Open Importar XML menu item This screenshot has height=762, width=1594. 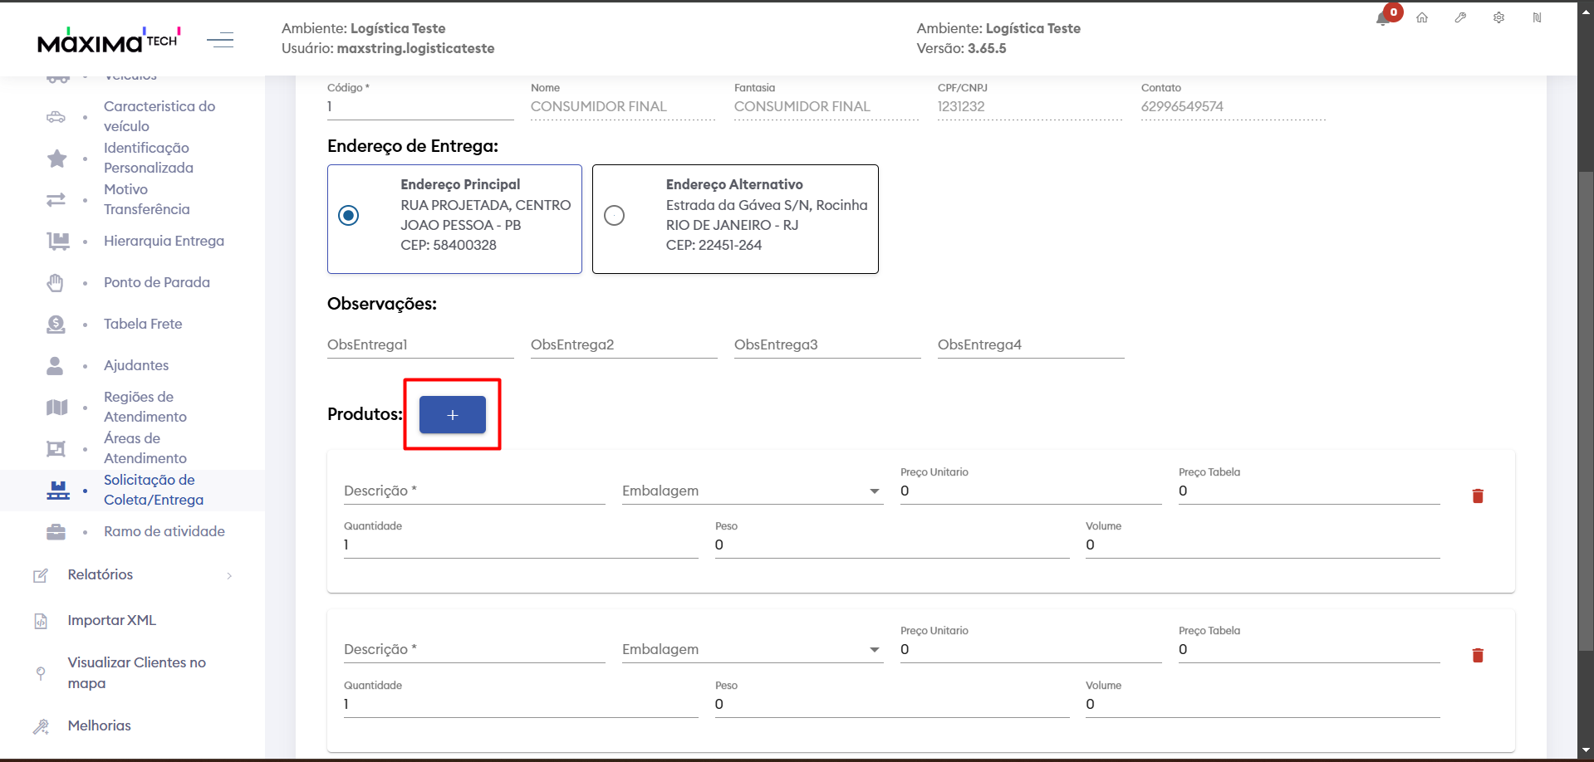(x=111, y=620)
